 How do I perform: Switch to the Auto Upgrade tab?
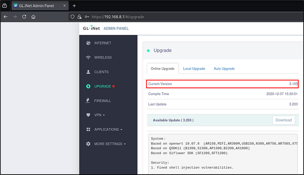(224, 69)
